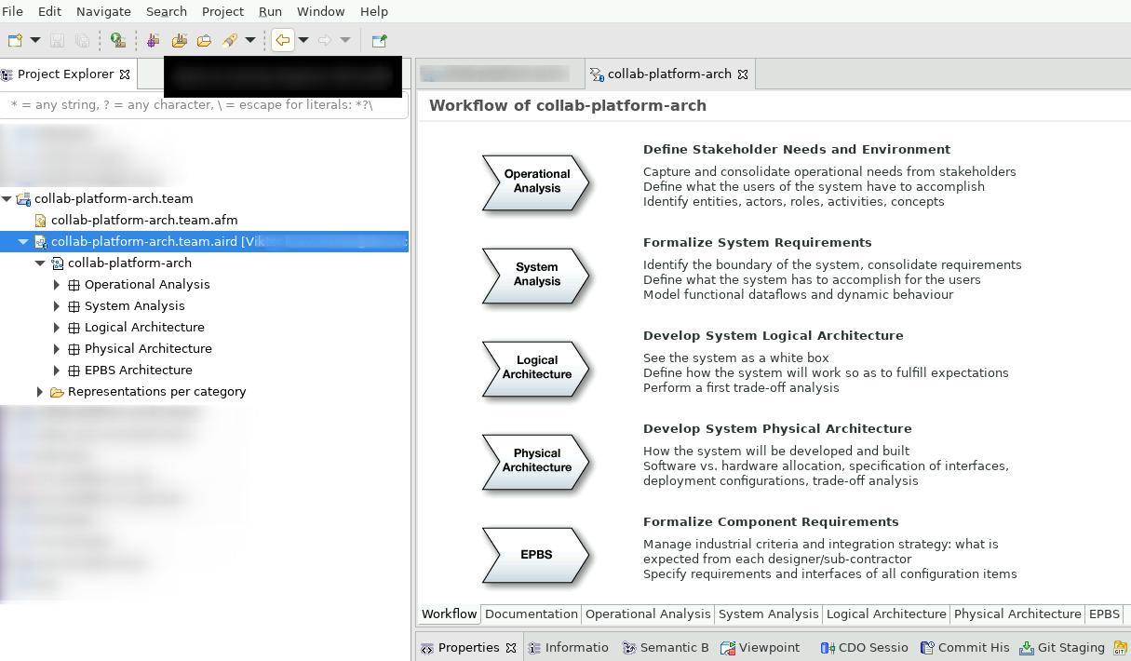Click the open folder icon in the toolbar
1131x661 pixels.
click(x=205, y=40)
